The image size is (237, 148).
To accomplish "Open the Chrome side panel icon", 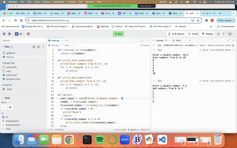I will [206, 20].
